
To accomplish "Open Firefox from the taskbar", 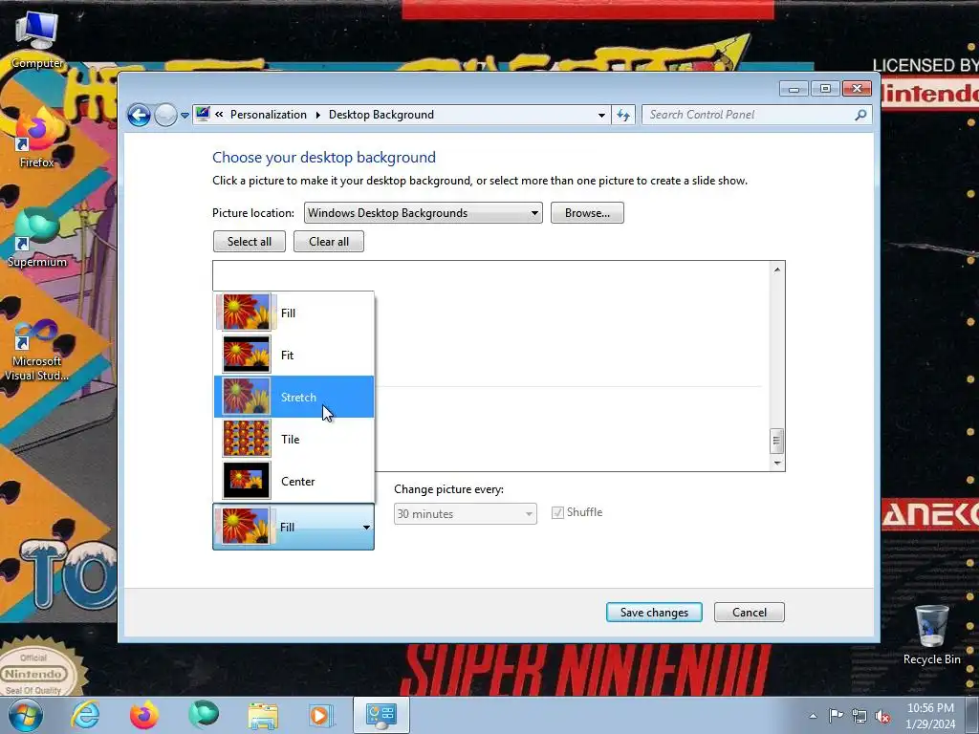I will (144, 715).
